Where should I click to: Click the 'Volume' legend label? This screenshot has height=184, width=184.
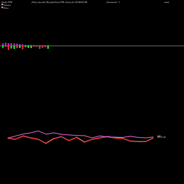pyautogui.click(x=7, y=5)
